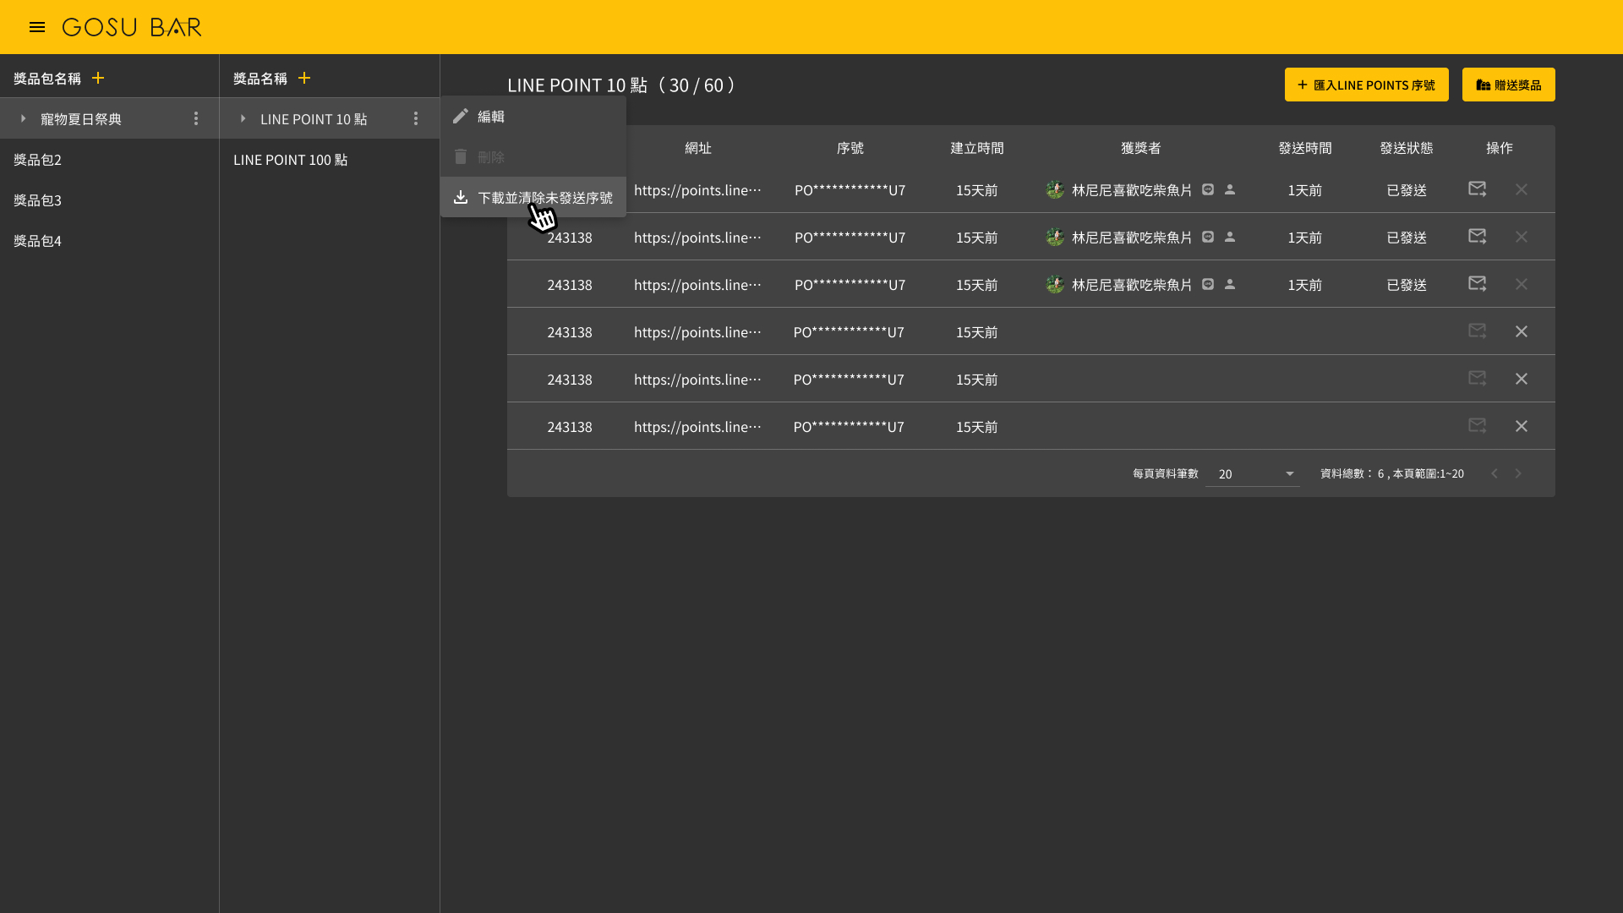Open the rows-per-page dropdown showing 20

(x=1253, y=473)
